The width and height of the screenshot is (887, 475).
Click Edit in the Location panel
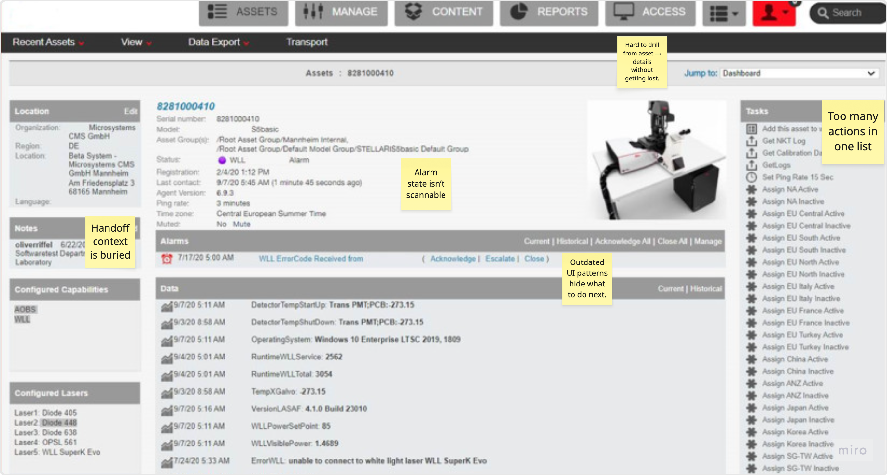[x=131, y=111]
